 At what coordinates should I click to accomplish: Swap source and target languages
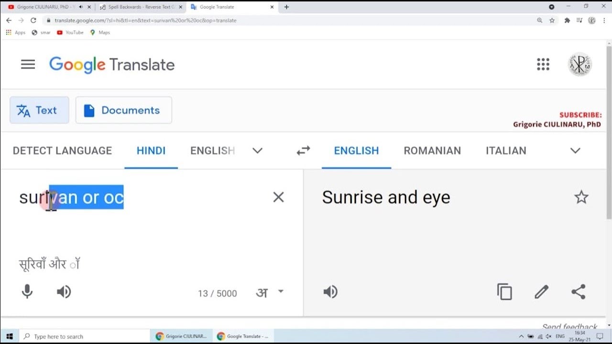coord(303,150)
